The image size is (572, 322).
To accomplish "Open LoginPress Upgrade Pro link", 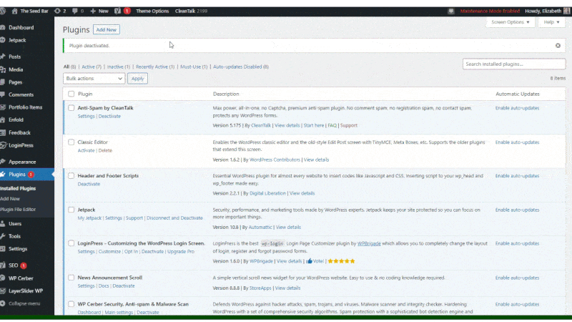I will pos(181,252).
